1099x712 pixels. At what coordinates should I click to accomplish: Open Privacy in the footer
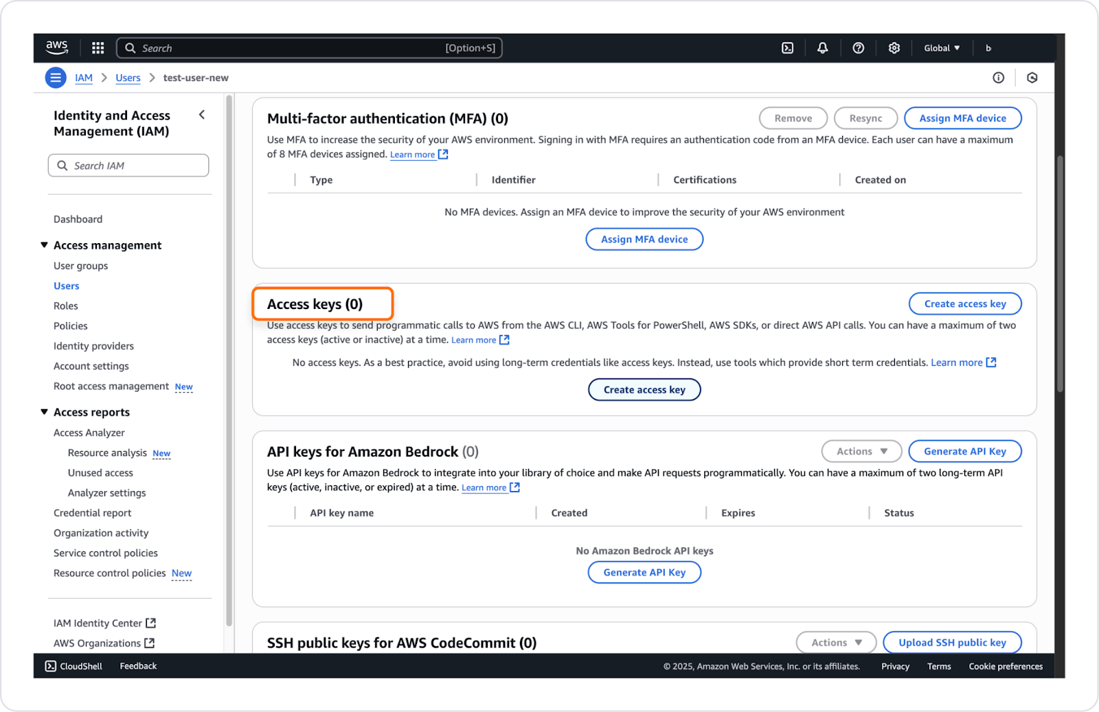895,666
